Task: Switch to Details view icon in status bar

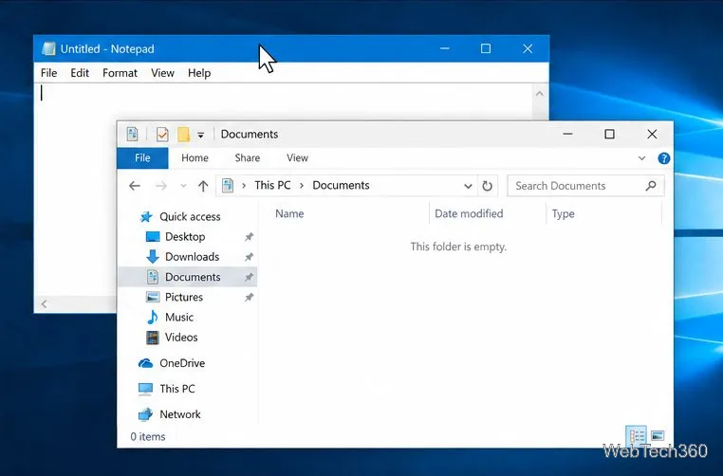Action: click(637, 436)
